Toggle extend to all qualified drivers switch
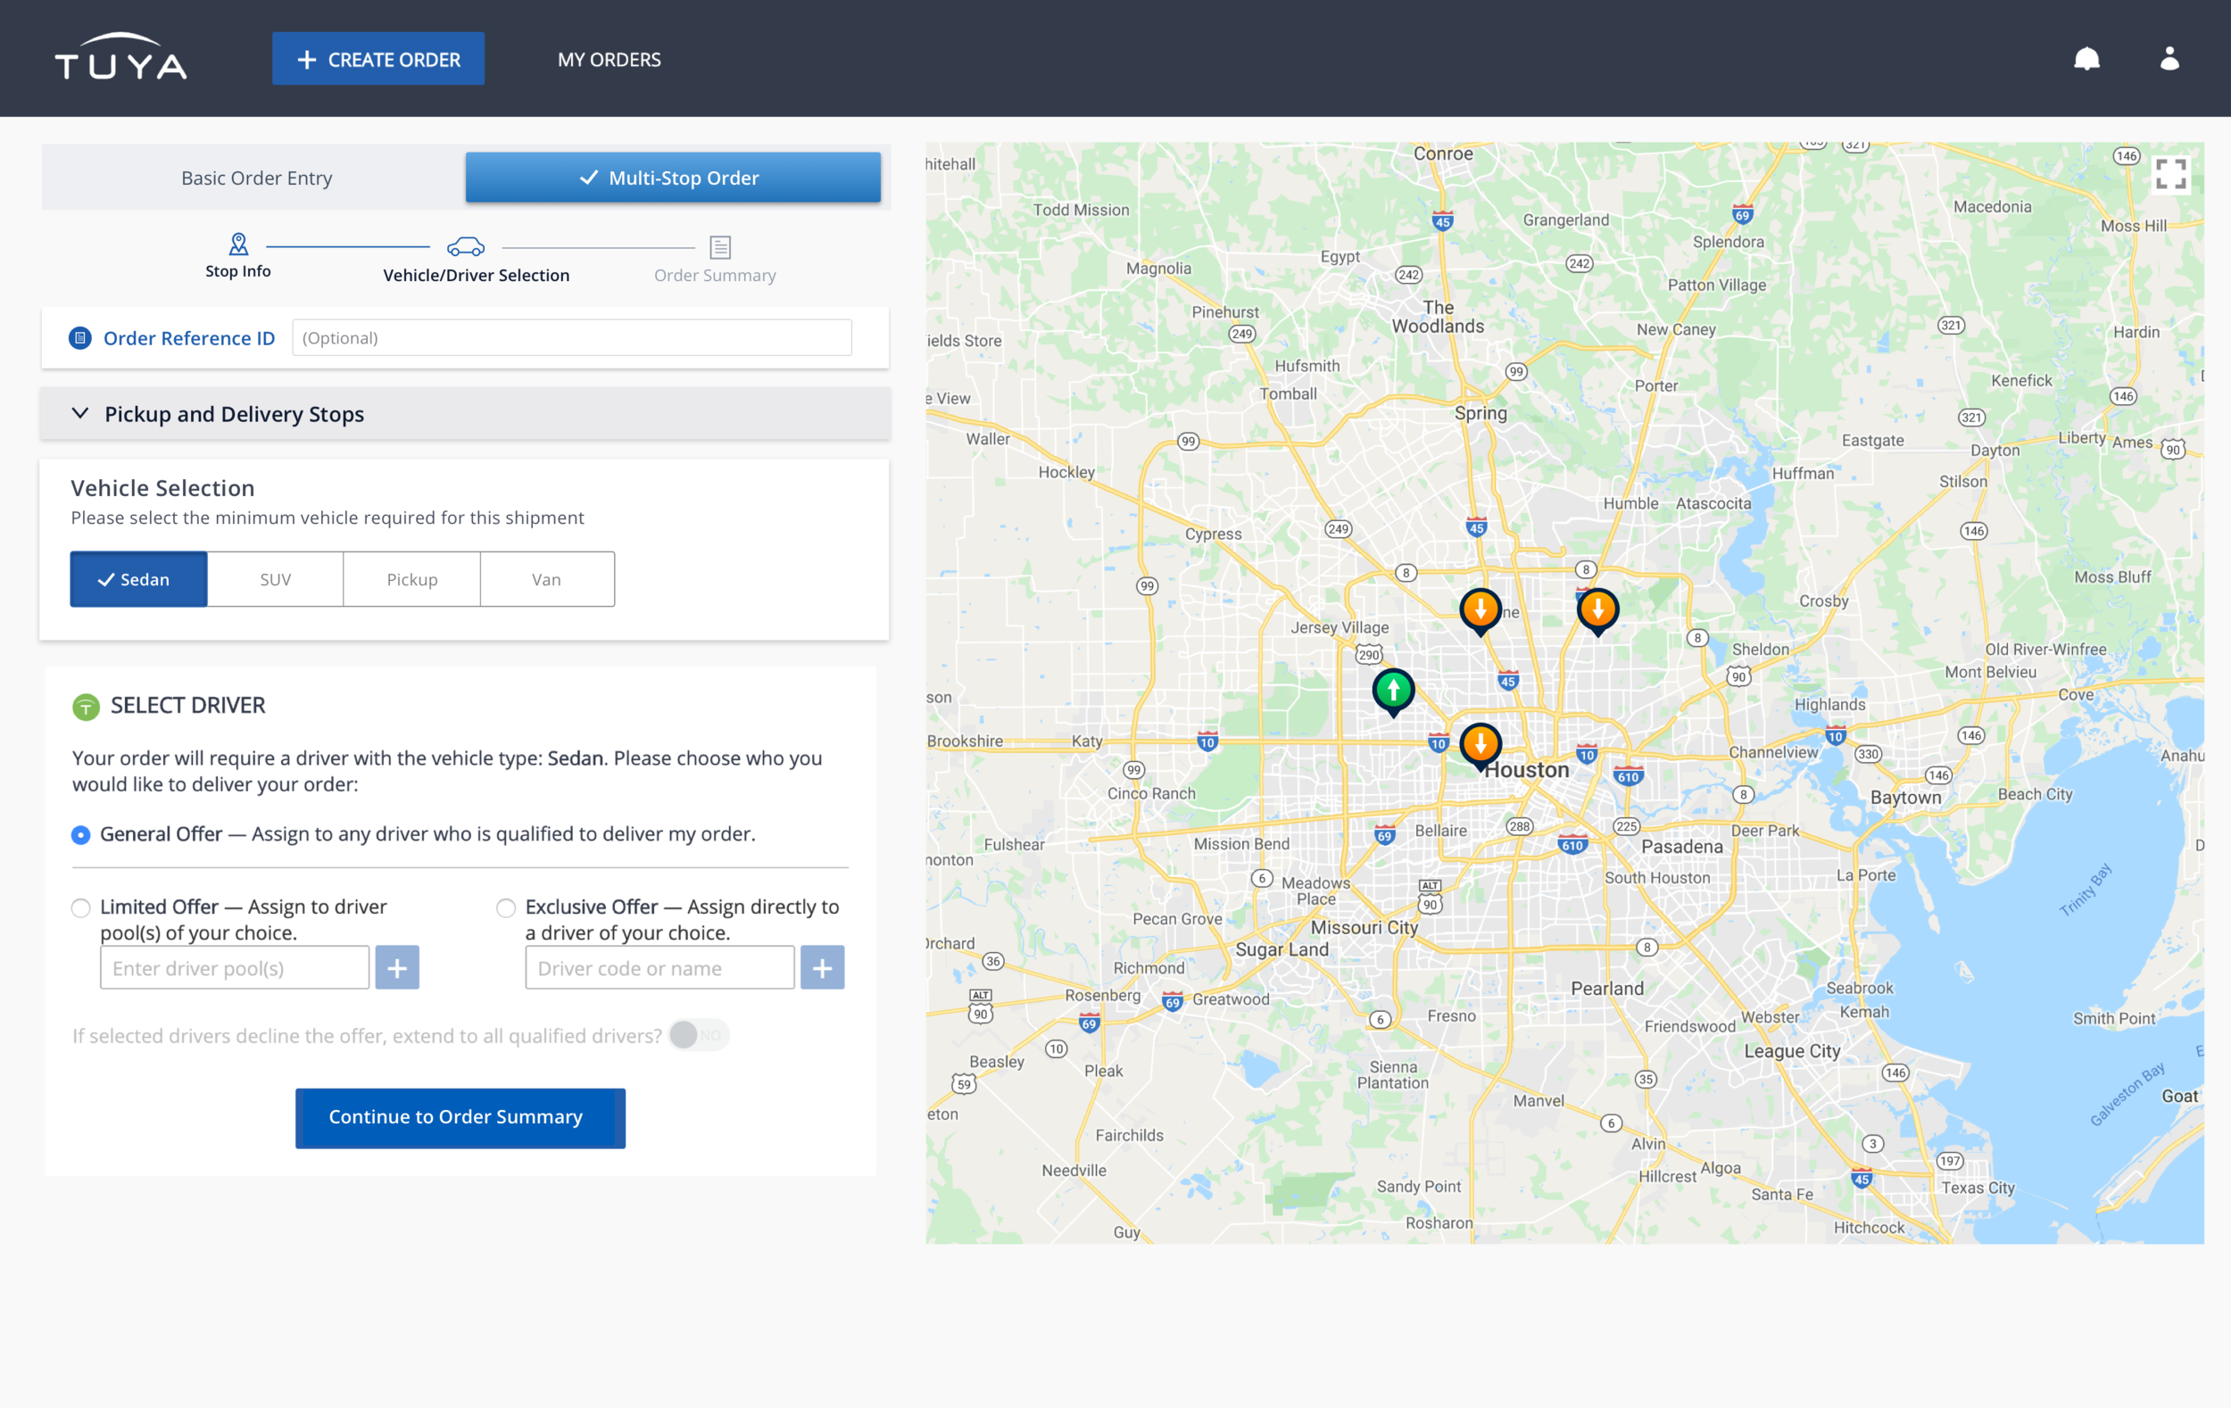Screen dimensions: 2231x1408 (700, 1036)
